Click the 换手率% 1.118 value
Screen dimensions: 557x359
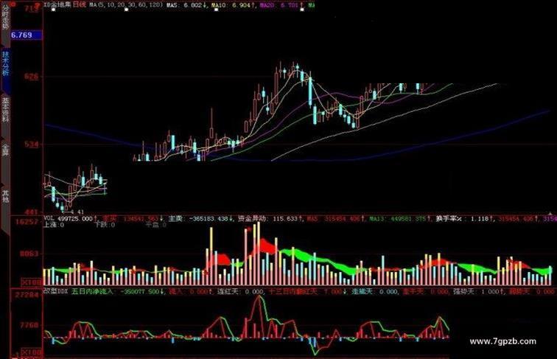[465, 219]
